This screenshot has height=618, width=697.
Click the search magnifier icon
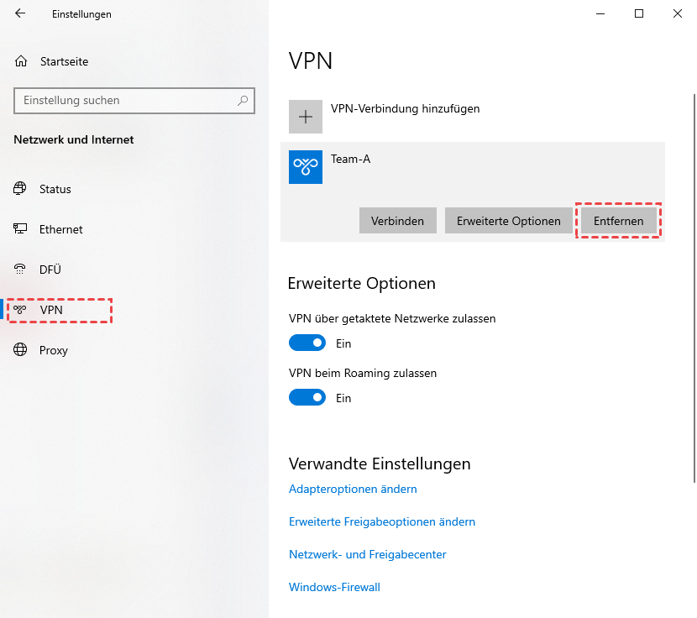(x=243, y=101)
